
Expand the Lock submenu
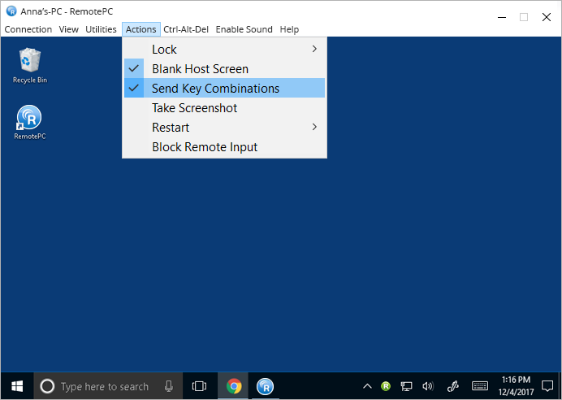[x=224, y=49]
